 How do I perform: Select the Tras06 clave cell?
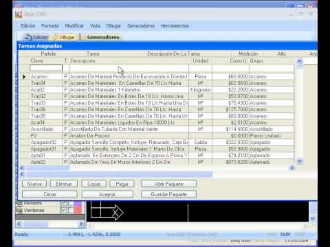pos(46,109)
